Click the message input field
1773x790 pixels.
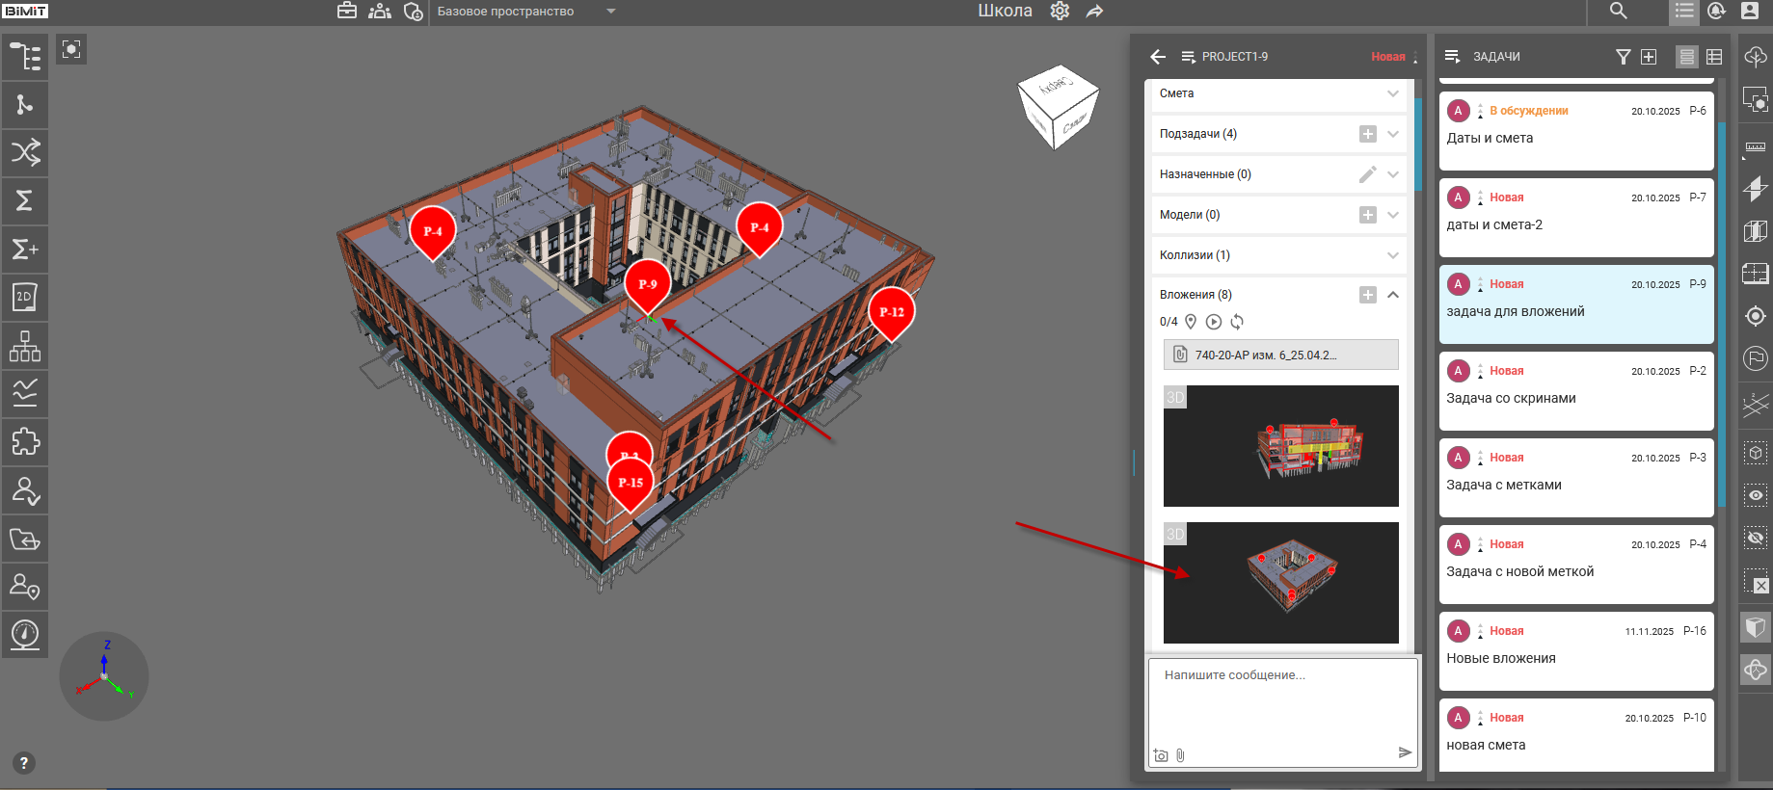tap(1282, 703)
